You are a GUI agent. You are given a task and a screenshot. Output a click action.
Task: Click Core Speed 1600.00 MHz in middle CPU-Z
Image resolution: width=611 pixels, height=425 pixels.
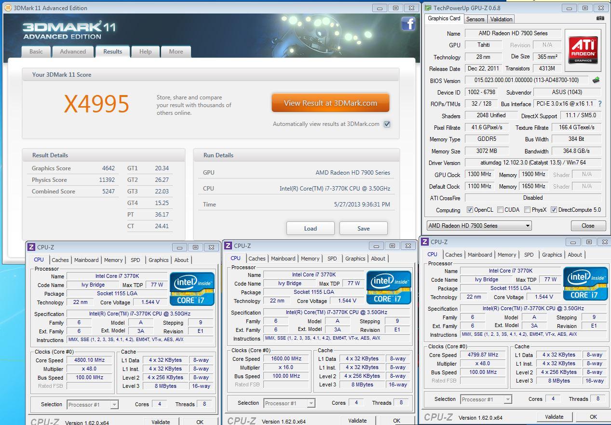[x=286, y=358]
